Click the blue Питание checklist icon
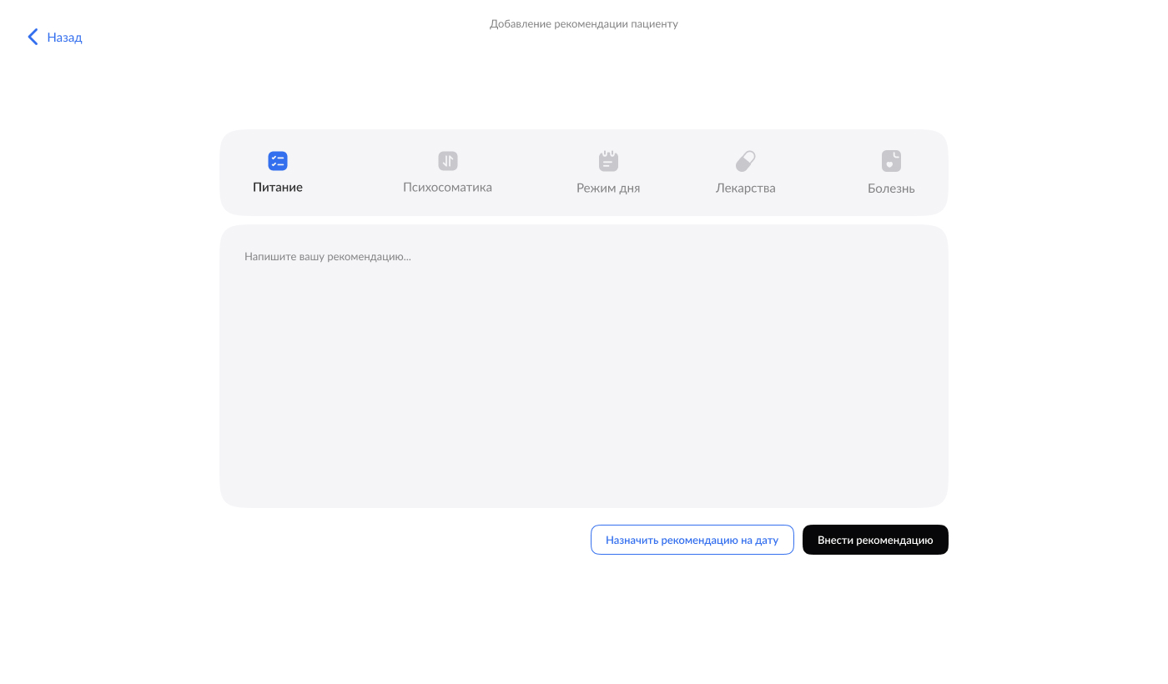Viewport: 1168px width, 684px height. coord(278,161)
